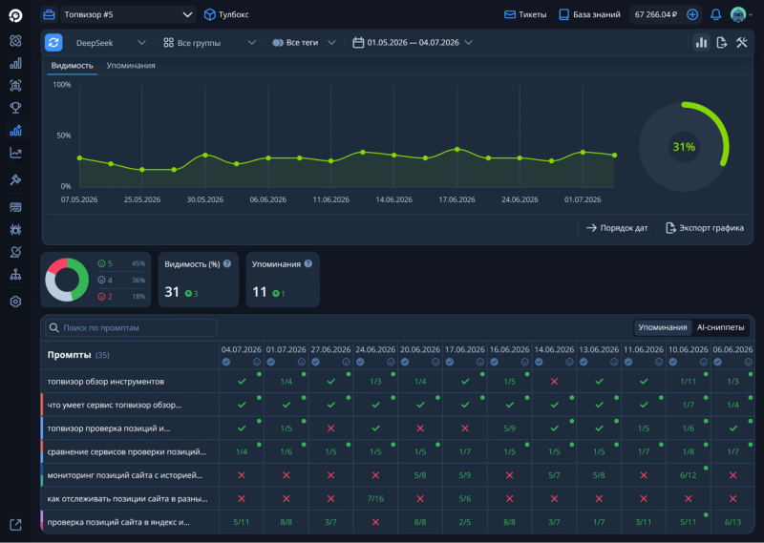The height and width of the screenshot is (543, 764).
Task: Click Промпты (35) column header
Action: [x=78, y=355]
